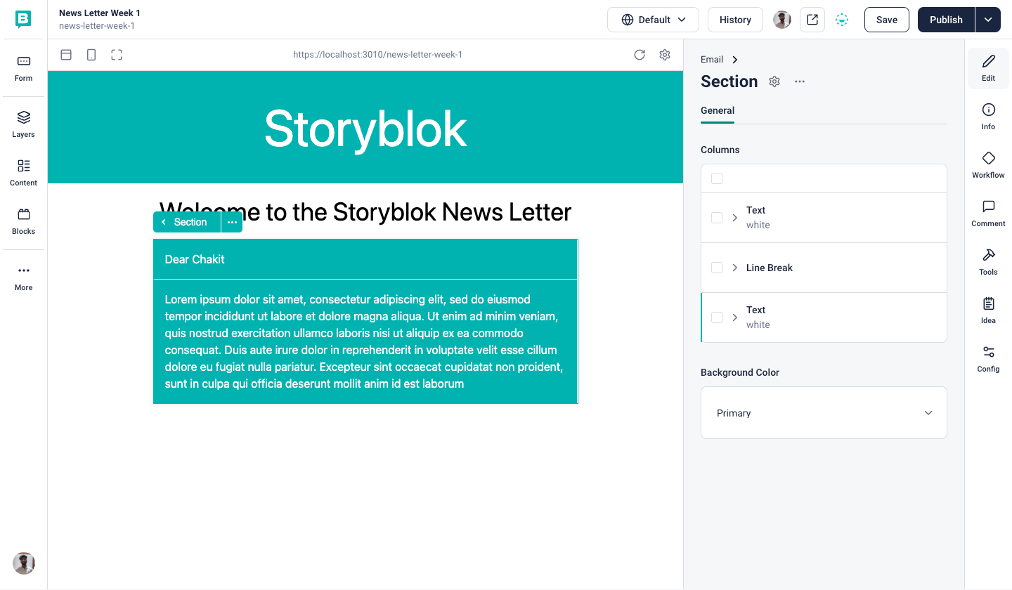
Task: Open profile avatar at bottom left
Action: (x=24, y=563)
